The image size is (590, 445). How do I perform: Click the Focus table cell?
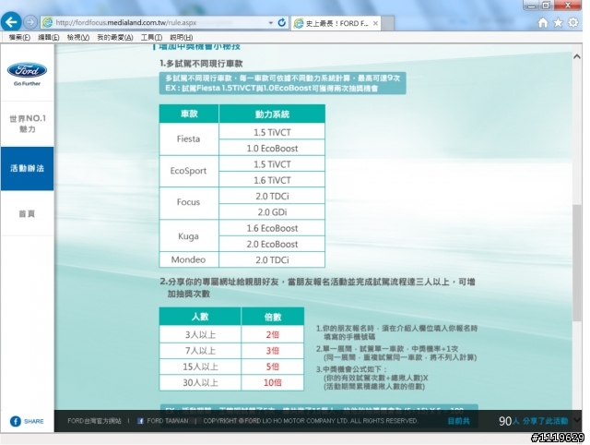188,202
